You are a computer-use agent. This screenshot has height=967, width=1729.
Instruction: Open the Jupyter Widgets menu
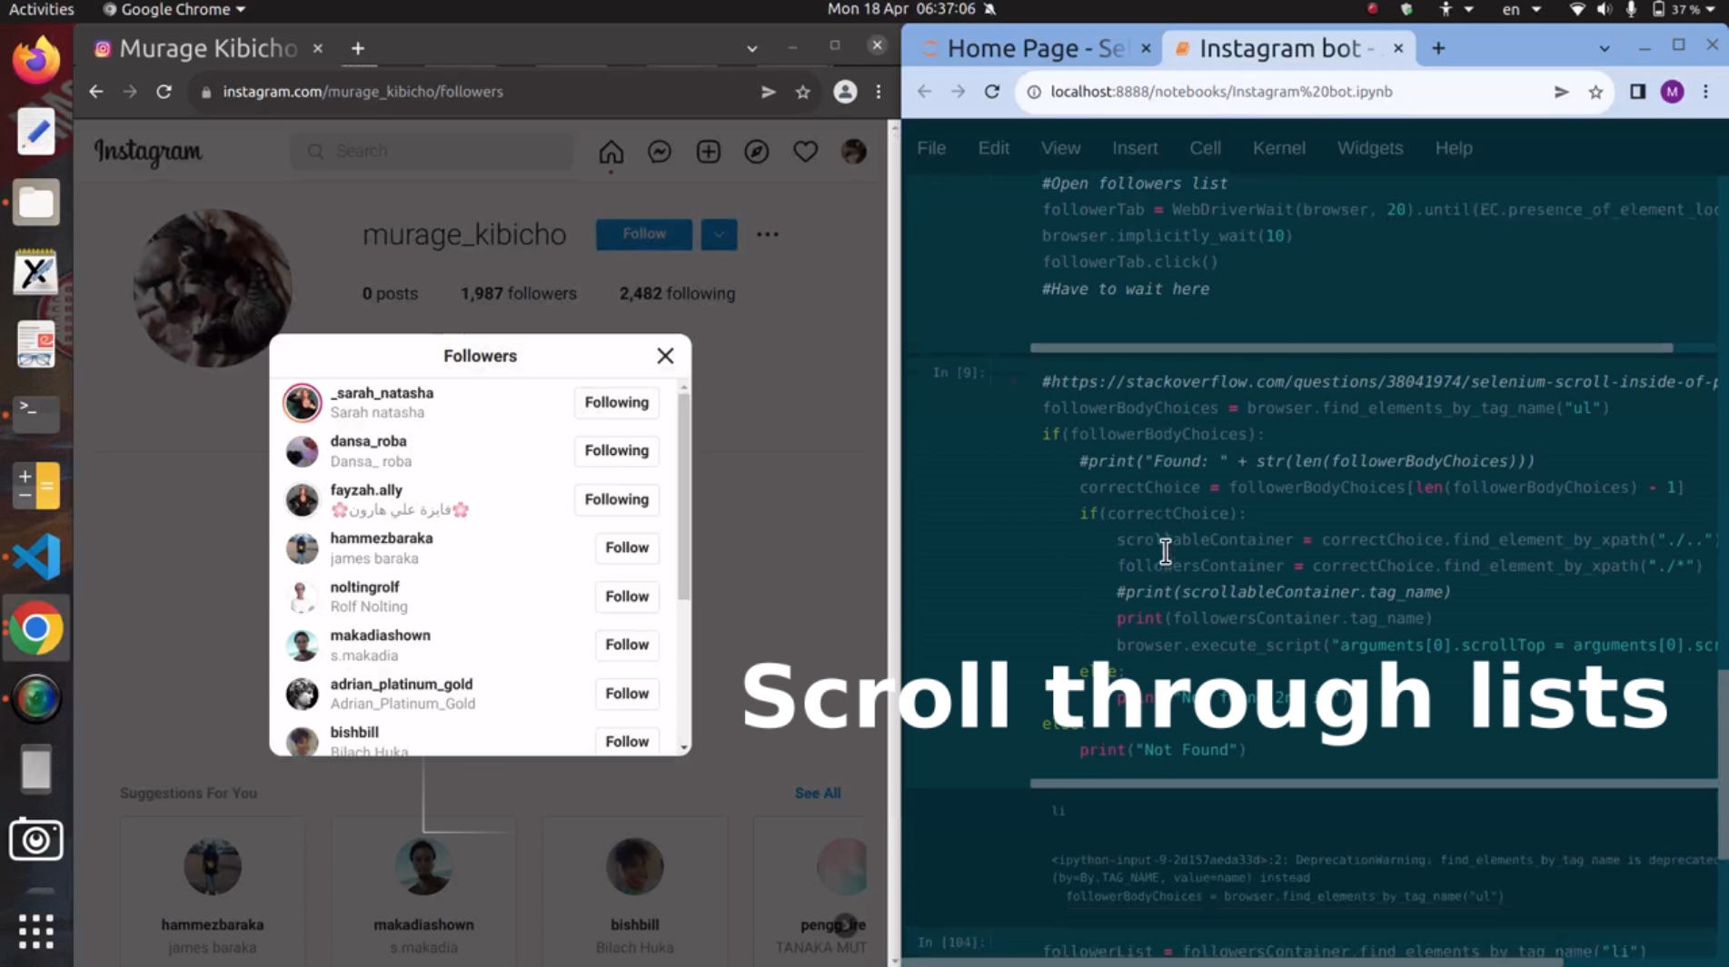point(1370,148)
